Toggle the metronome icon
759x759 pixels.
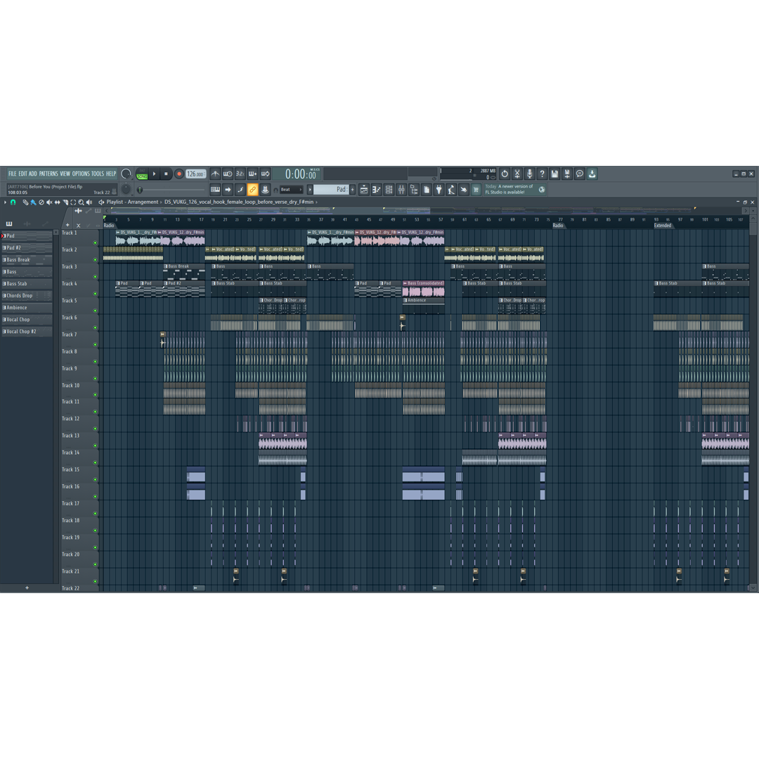click(x=215, y=174)
